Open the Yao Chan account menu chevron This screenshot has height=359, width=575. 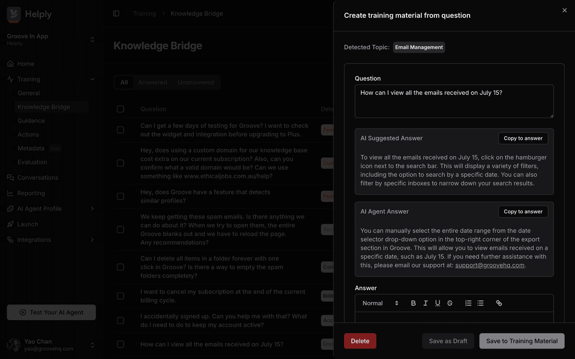92,345
